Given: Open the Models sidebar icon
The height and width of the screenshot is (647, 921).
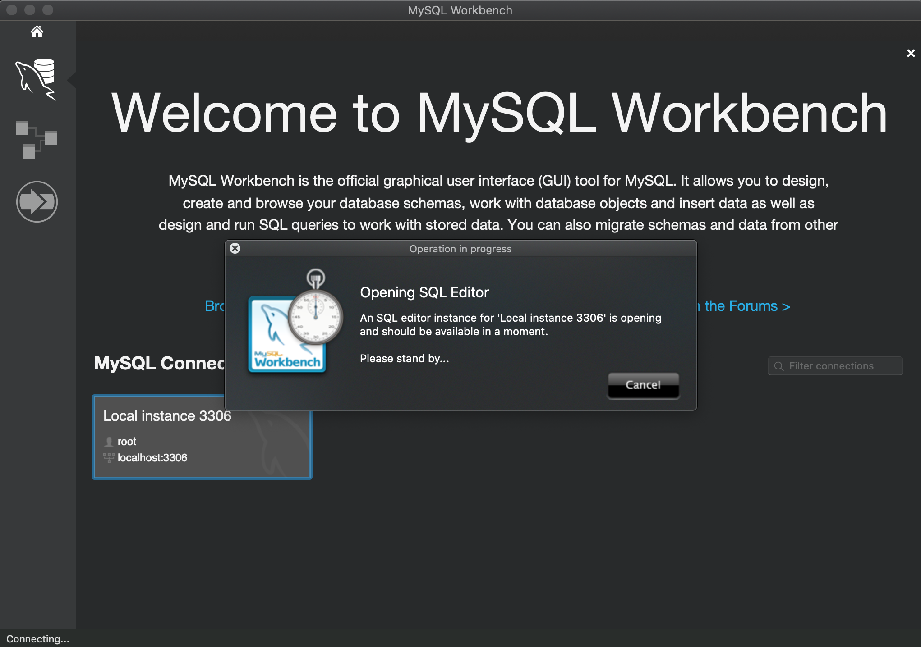Looking at the screenshot, I should point(36,139).
